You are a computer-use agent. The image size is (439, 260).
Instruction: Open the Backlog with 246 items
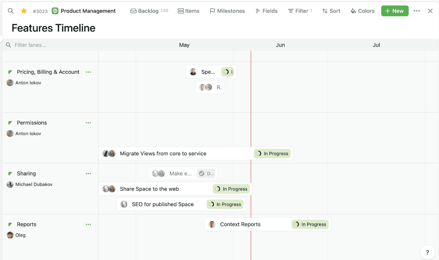pyautogui.click(x=149, y=10)
